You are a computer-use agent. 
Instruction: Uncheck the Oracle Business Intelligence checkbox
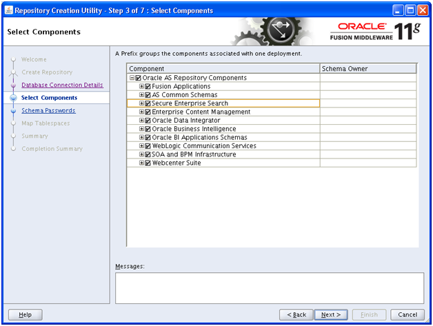[x=148, y=129]
